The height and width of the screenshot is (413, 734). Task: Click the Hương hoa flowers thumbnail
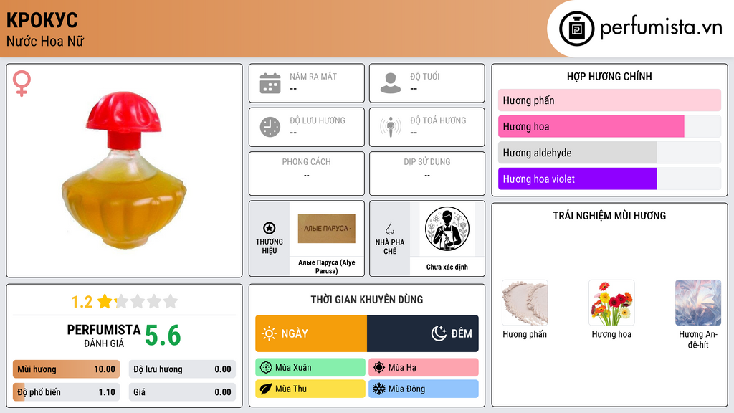[x=611, y=303]
